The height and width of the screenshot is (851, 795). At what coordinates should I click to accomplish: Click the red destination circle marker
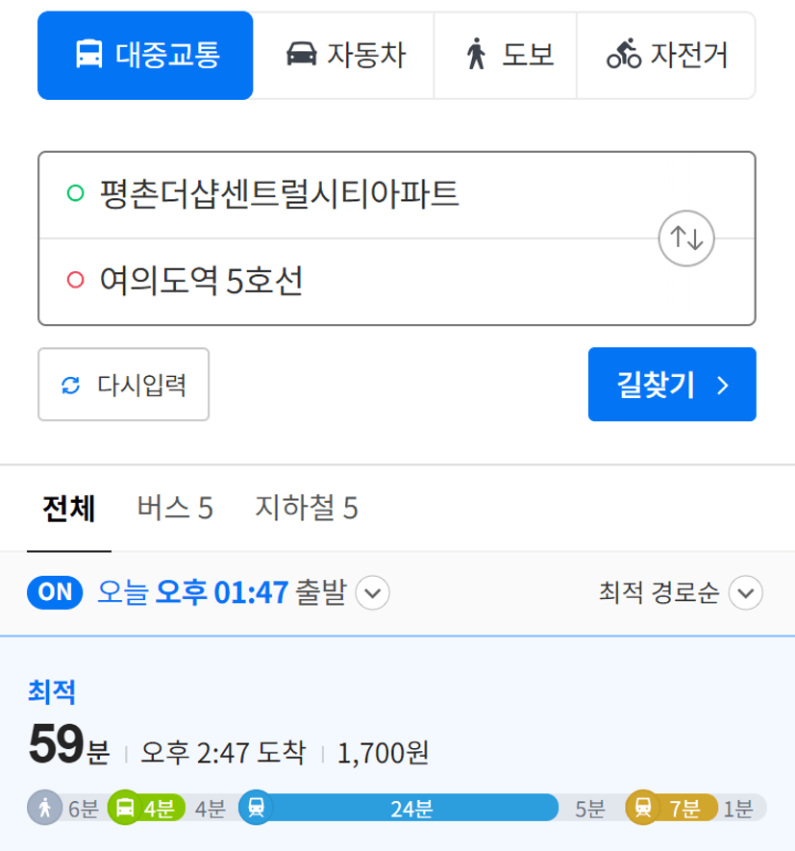pyautogui.click(x=75, y=280)
